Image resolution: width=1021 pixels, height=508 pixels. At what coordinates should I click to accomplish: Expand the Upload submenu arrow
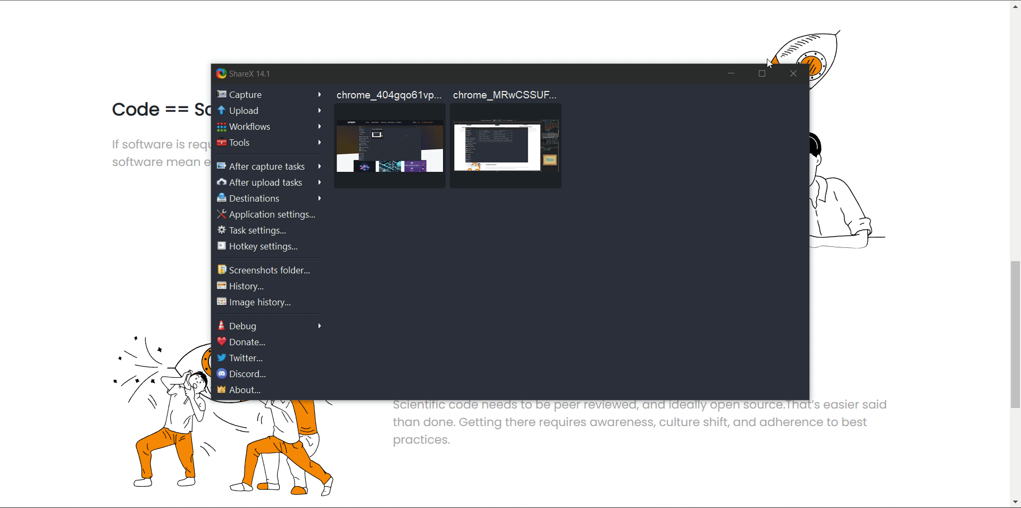(x=320, y=110)
